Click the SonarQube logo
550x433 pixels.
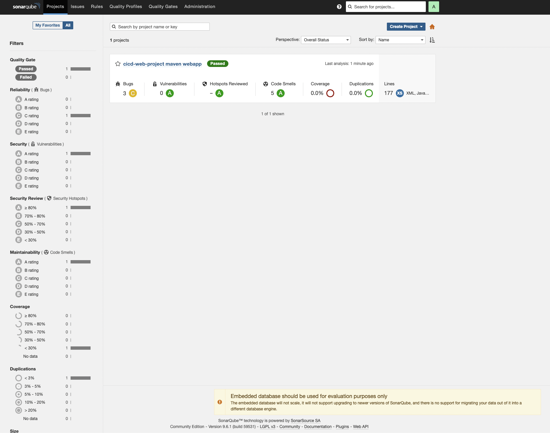[x=26, y=6]
